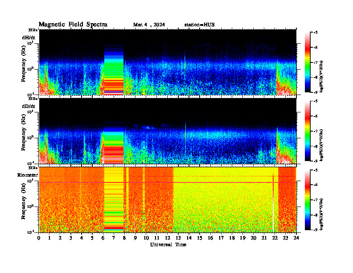Click the hour "10" time axis tick label
The height and width of the screenshot is (273, 353).
click(146, 238)
